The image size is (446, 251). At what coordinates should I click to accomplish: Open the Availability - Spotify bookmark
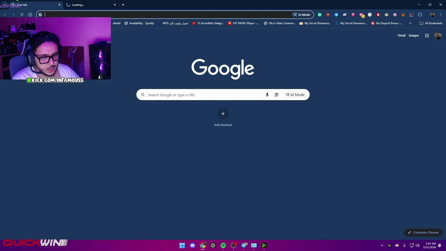click(x=139, y=23)
